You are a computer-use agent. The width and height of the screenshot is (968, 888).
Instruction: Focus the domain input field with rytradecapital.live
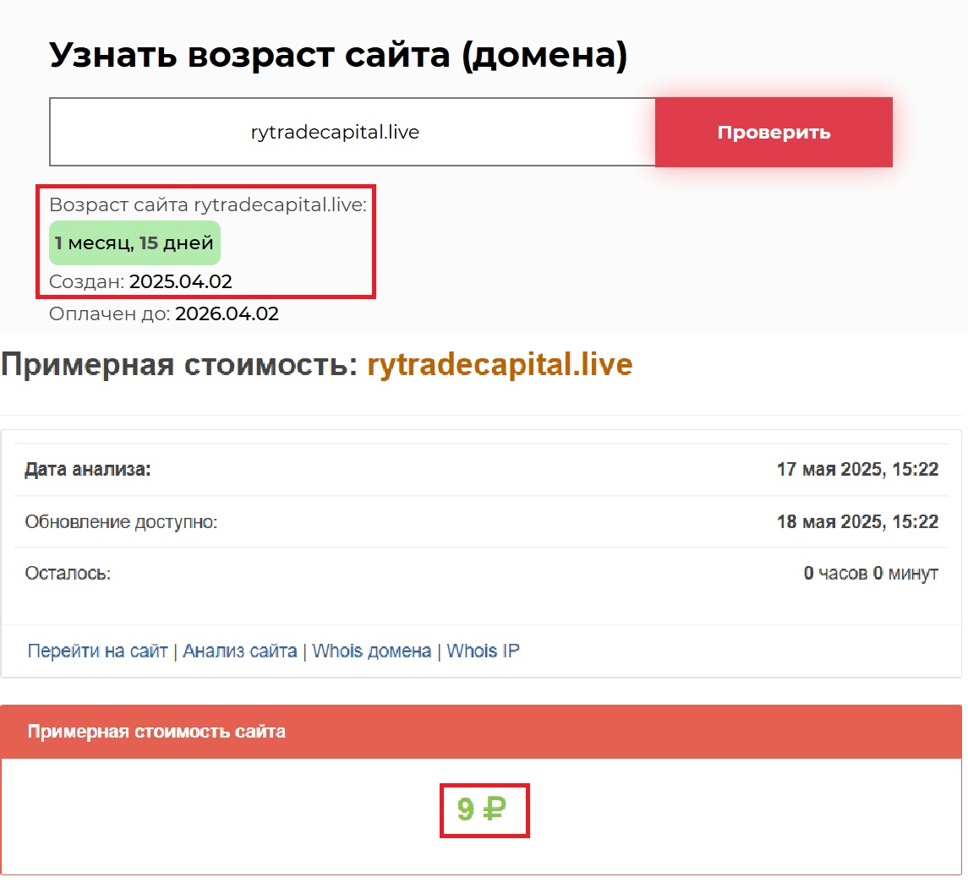tap(352, 133)
